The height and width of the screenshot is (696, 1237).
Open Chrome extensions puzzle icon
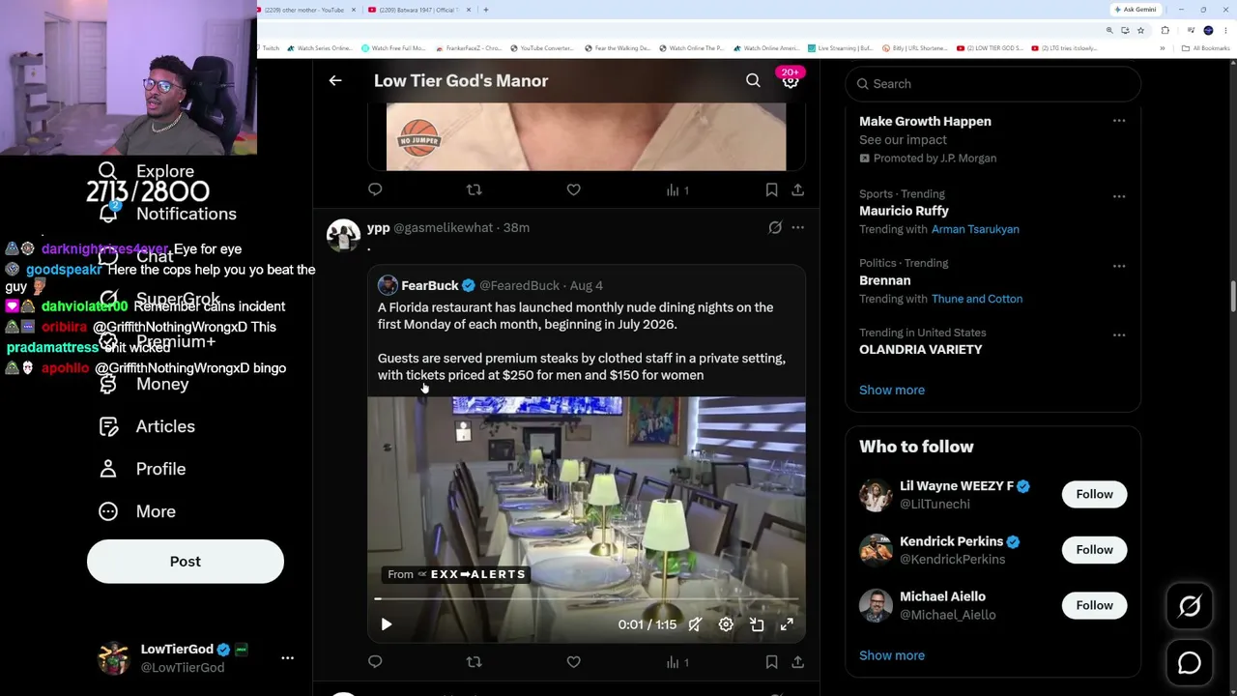1165,30
